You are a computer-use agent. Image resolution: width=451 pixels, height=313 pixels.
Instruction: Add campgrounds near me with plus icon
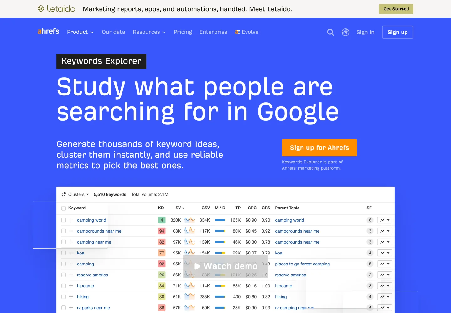pos(71,231)
